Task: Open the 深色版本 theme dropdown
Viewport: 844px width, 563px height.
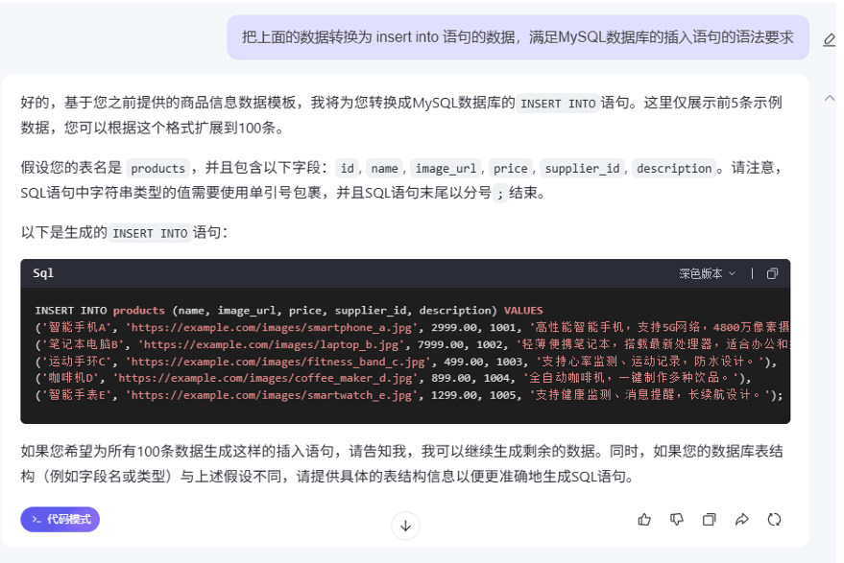Action: pos(707,273)
